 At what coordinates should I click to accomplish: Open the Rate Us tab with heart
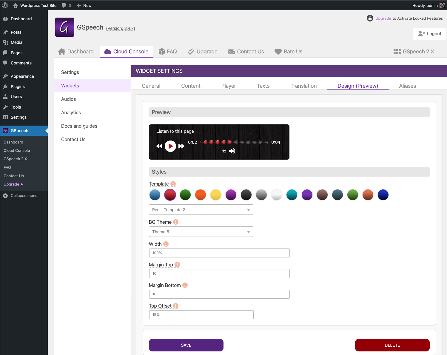[x=289, y=52]
